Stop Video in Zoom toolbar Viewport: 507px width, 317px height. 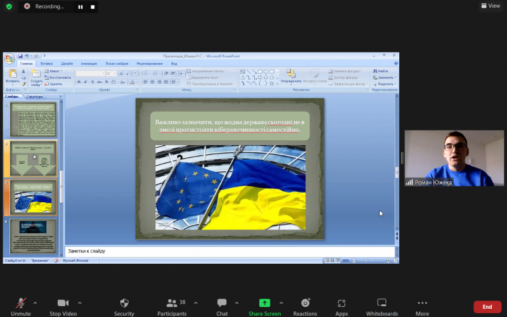pyautogui.click(x=63, y=307)
